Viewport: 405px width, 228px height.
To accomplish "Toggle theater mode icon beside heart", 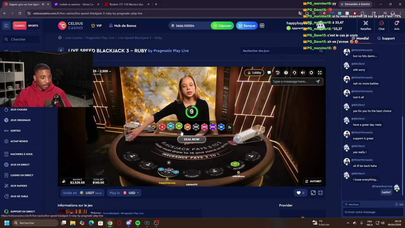I will pos(313,193).
